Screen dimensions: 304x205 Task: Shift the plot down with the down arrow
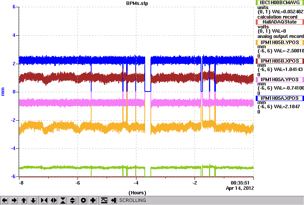pos(33,200)
